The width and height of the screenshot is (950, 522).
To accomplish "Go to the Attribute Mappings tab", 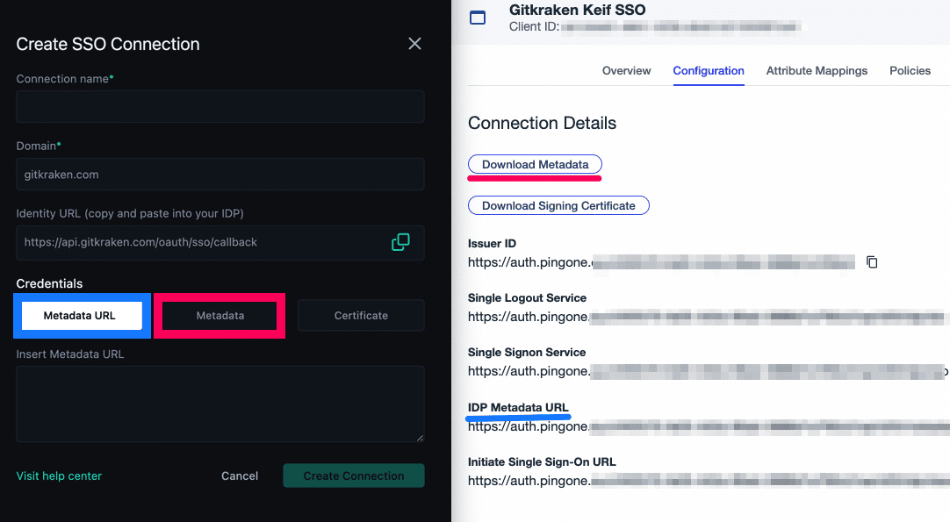I will point(816,71).
